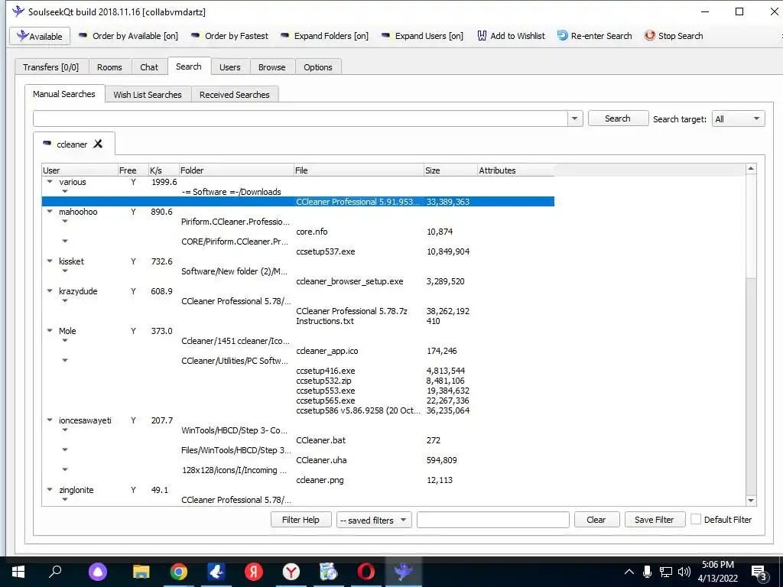Viewport: 783px width, 587px height.
Task: Select CCleaner Professional 5.78.7z file
Action: point(352,311)
